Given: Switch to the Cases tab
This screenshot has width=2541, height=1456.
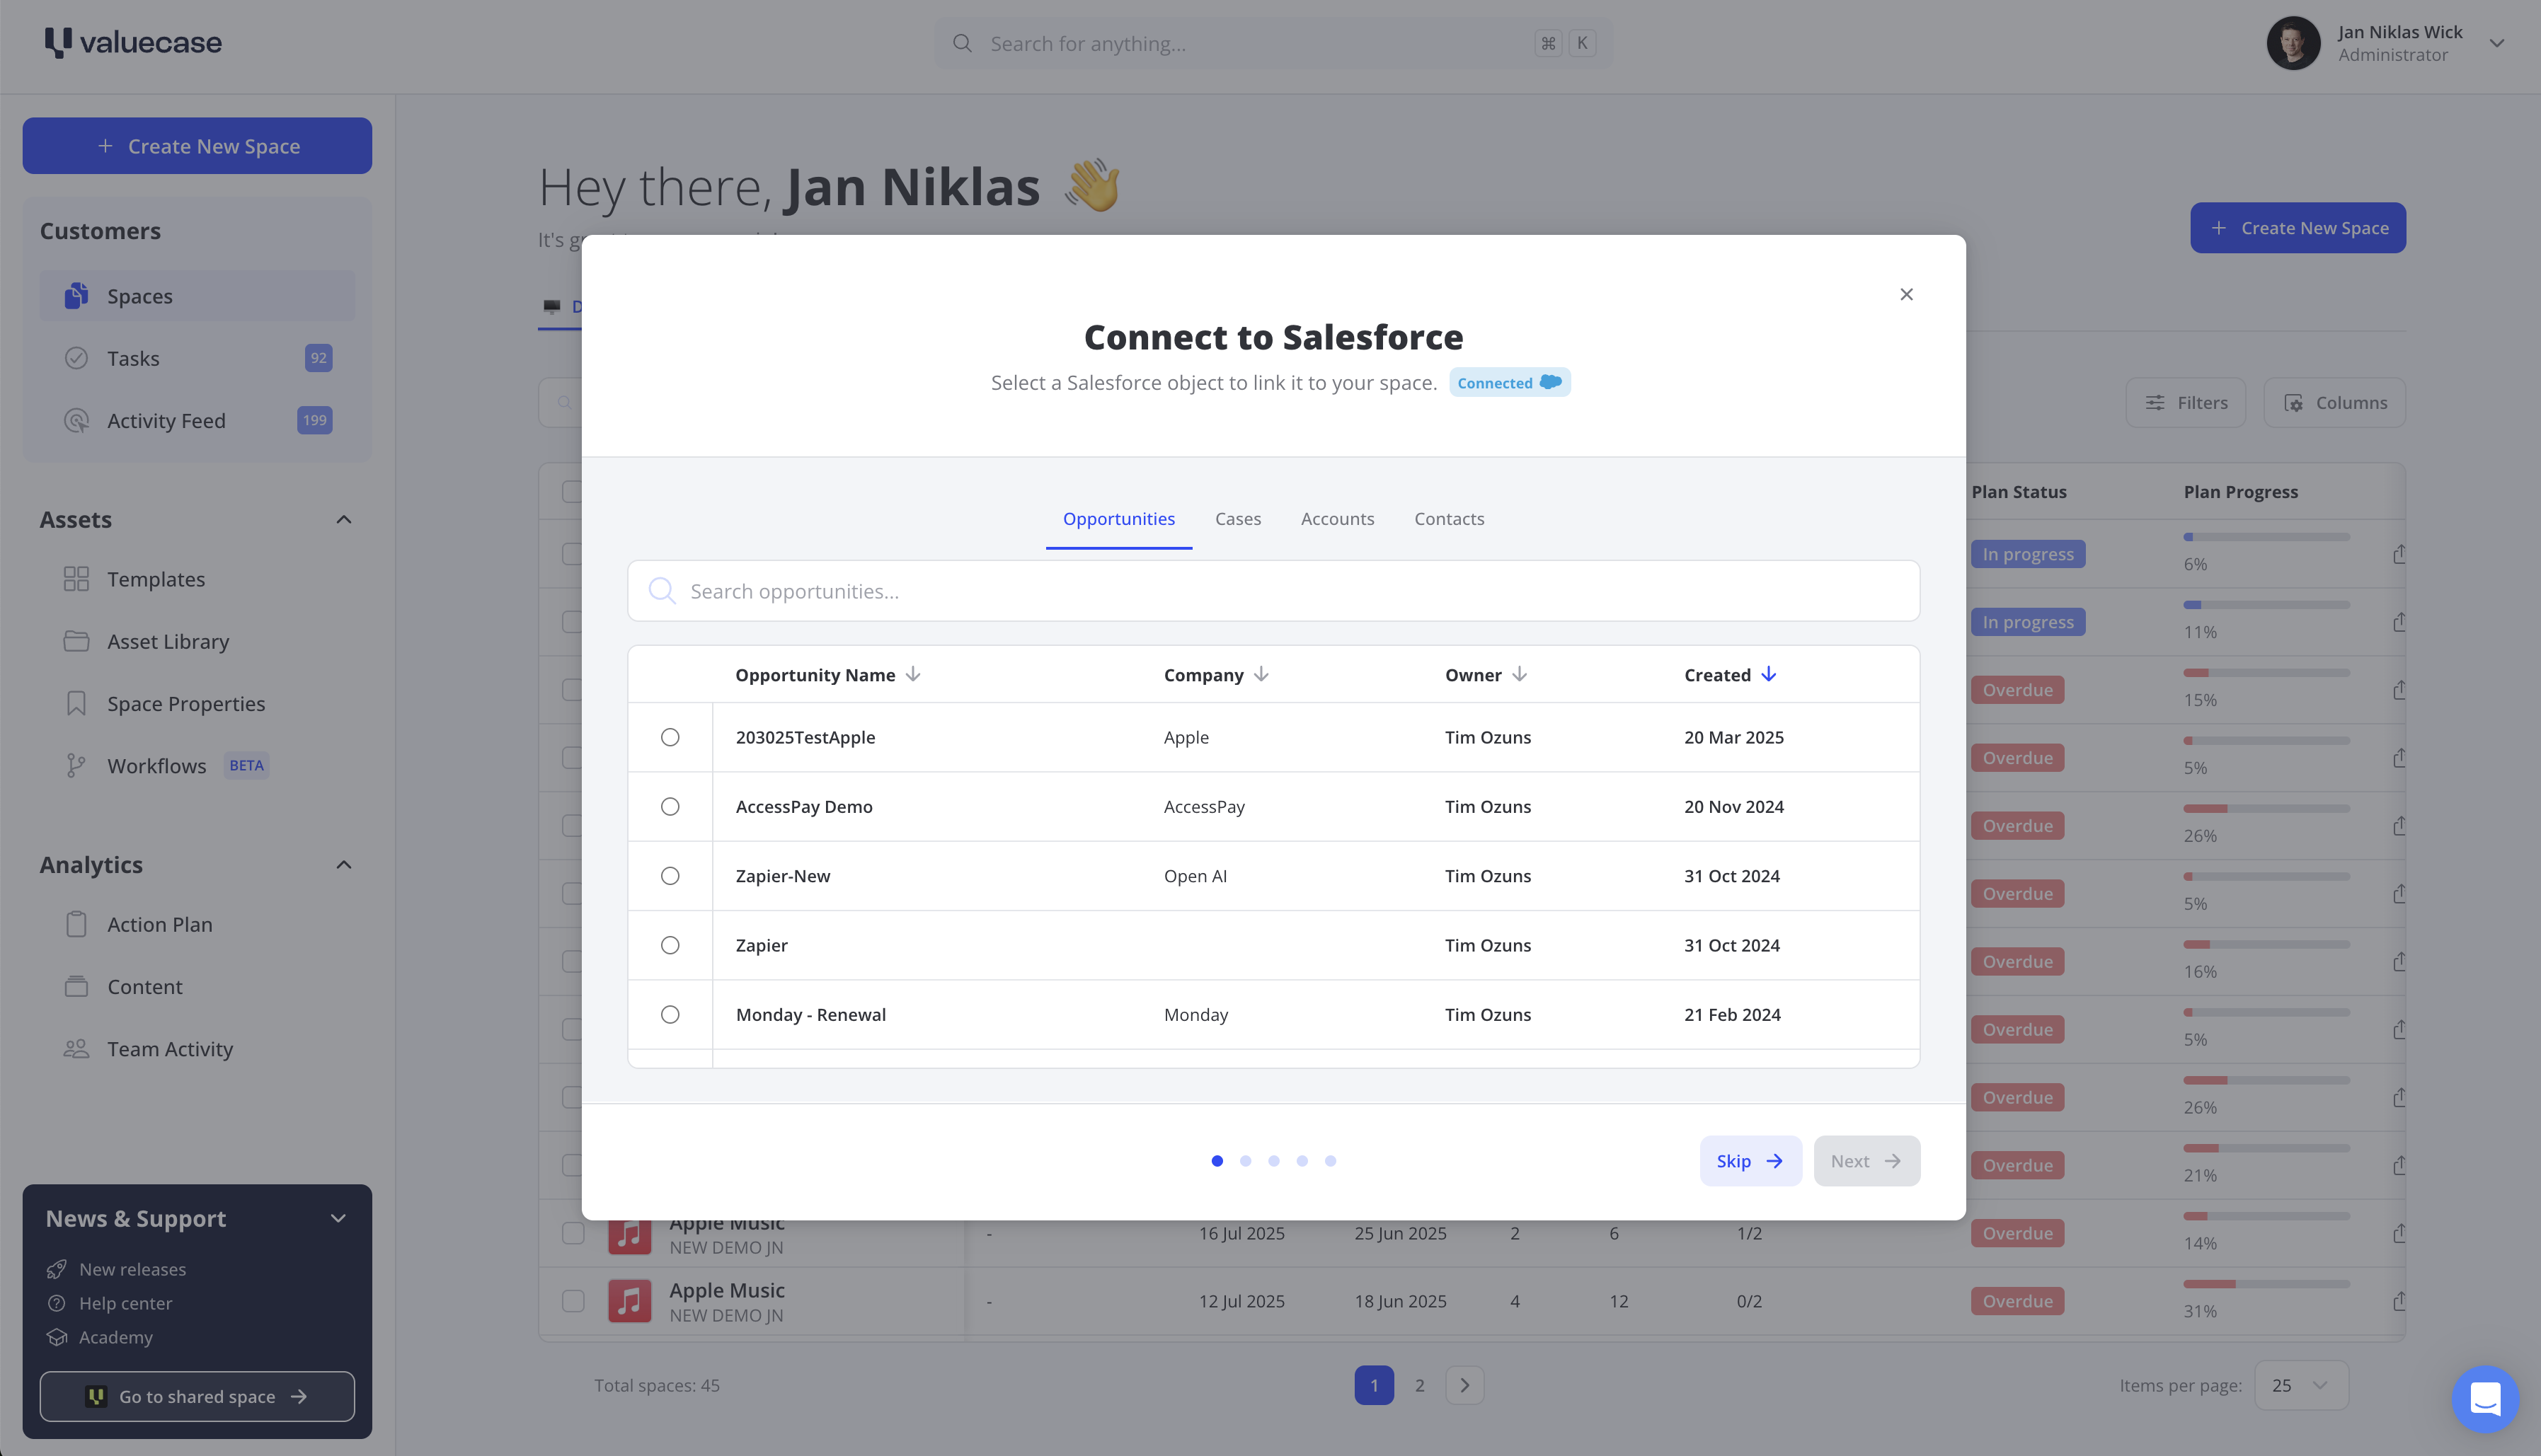Looking at the screenshot, I should tap(1237, 519).
